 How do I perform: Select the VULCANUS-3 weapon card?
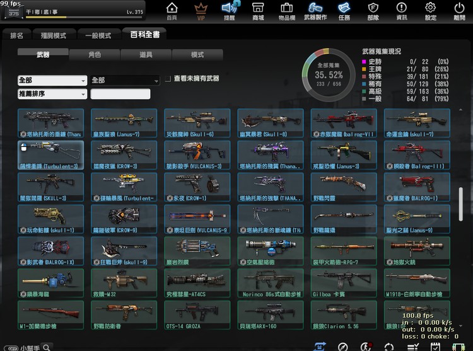pos(197,155)
